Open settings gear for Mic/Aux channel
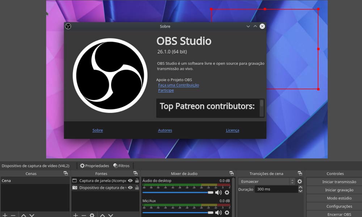Screen dimensions: 362x217 (227, 213)
